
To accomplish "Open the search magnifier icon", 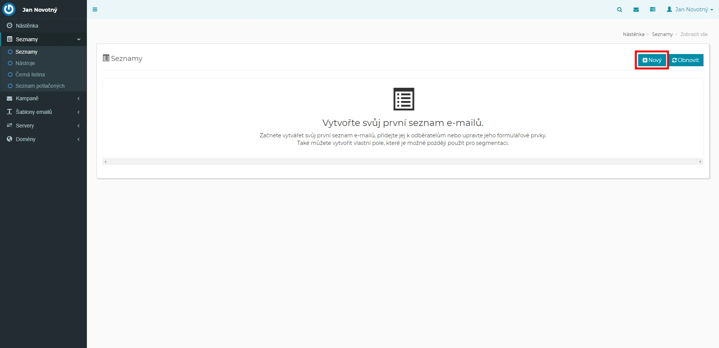I will 620,9.
